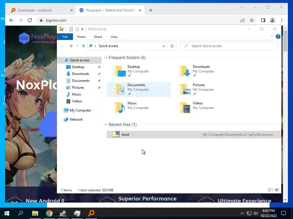Go up one folder level
This screenshot has width=293, height=219.
pos(83,46)
